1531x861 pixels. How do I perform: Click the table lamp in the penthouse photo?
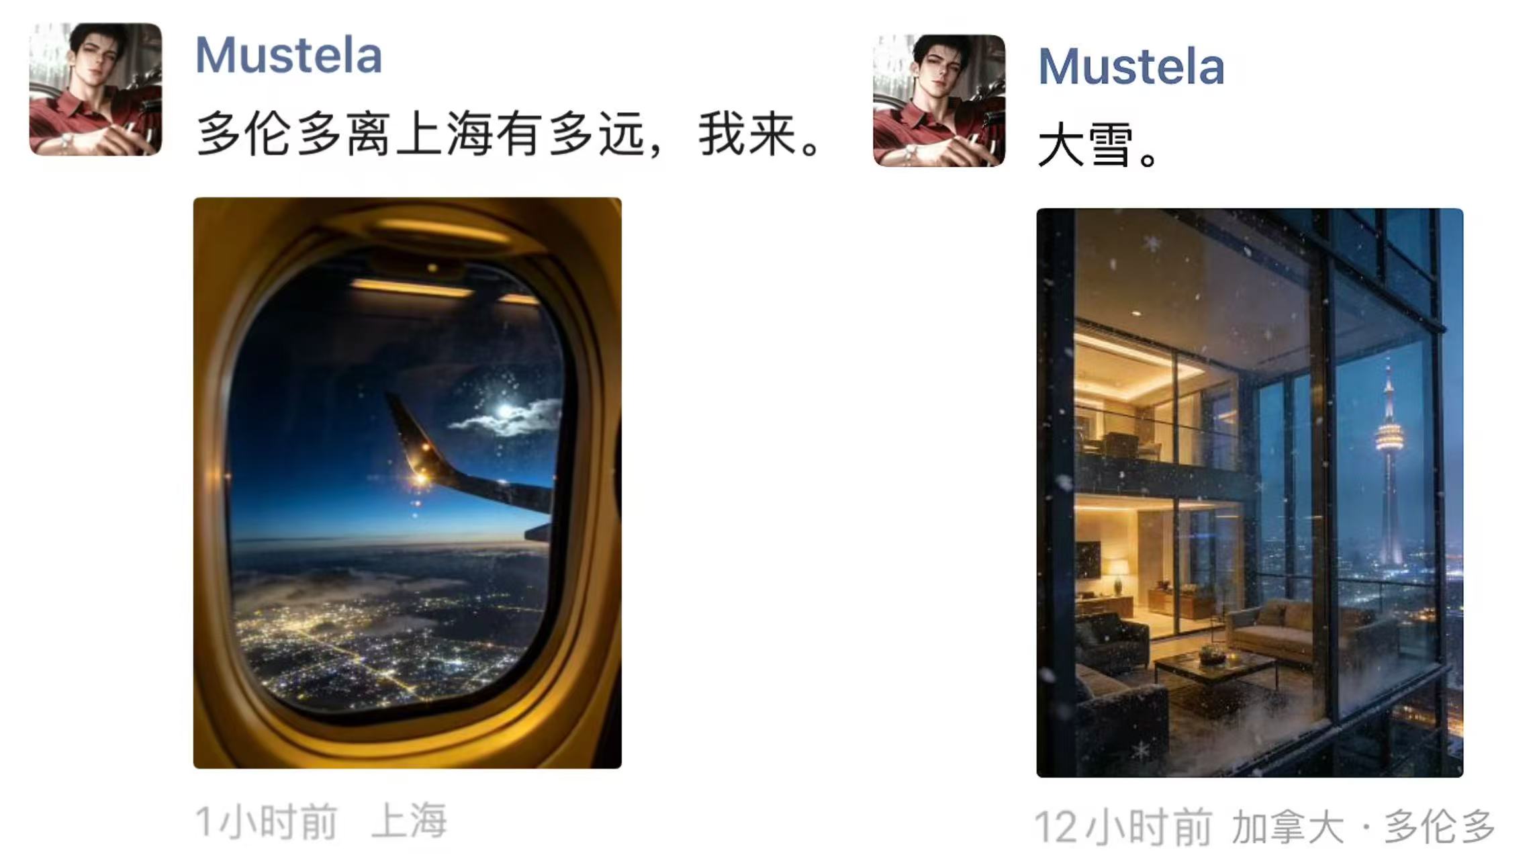pyautogui.click(x=1117, y=576)
